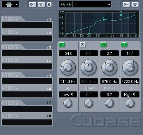The image size is (143, 135).
Task: Toggle power for insert slot i 6
Action: point(4,88)
